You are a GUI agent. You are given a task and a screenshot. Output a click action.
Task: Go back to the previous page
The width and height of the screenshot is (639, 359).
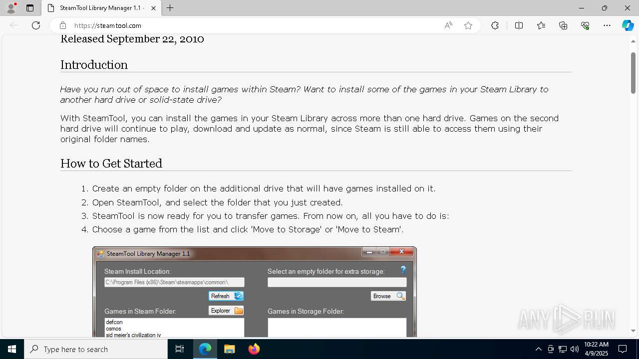[x=14, y=25]
